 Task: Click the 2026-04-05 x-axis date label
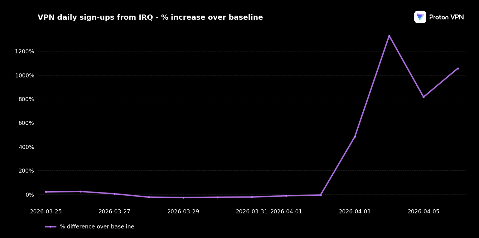423,212
